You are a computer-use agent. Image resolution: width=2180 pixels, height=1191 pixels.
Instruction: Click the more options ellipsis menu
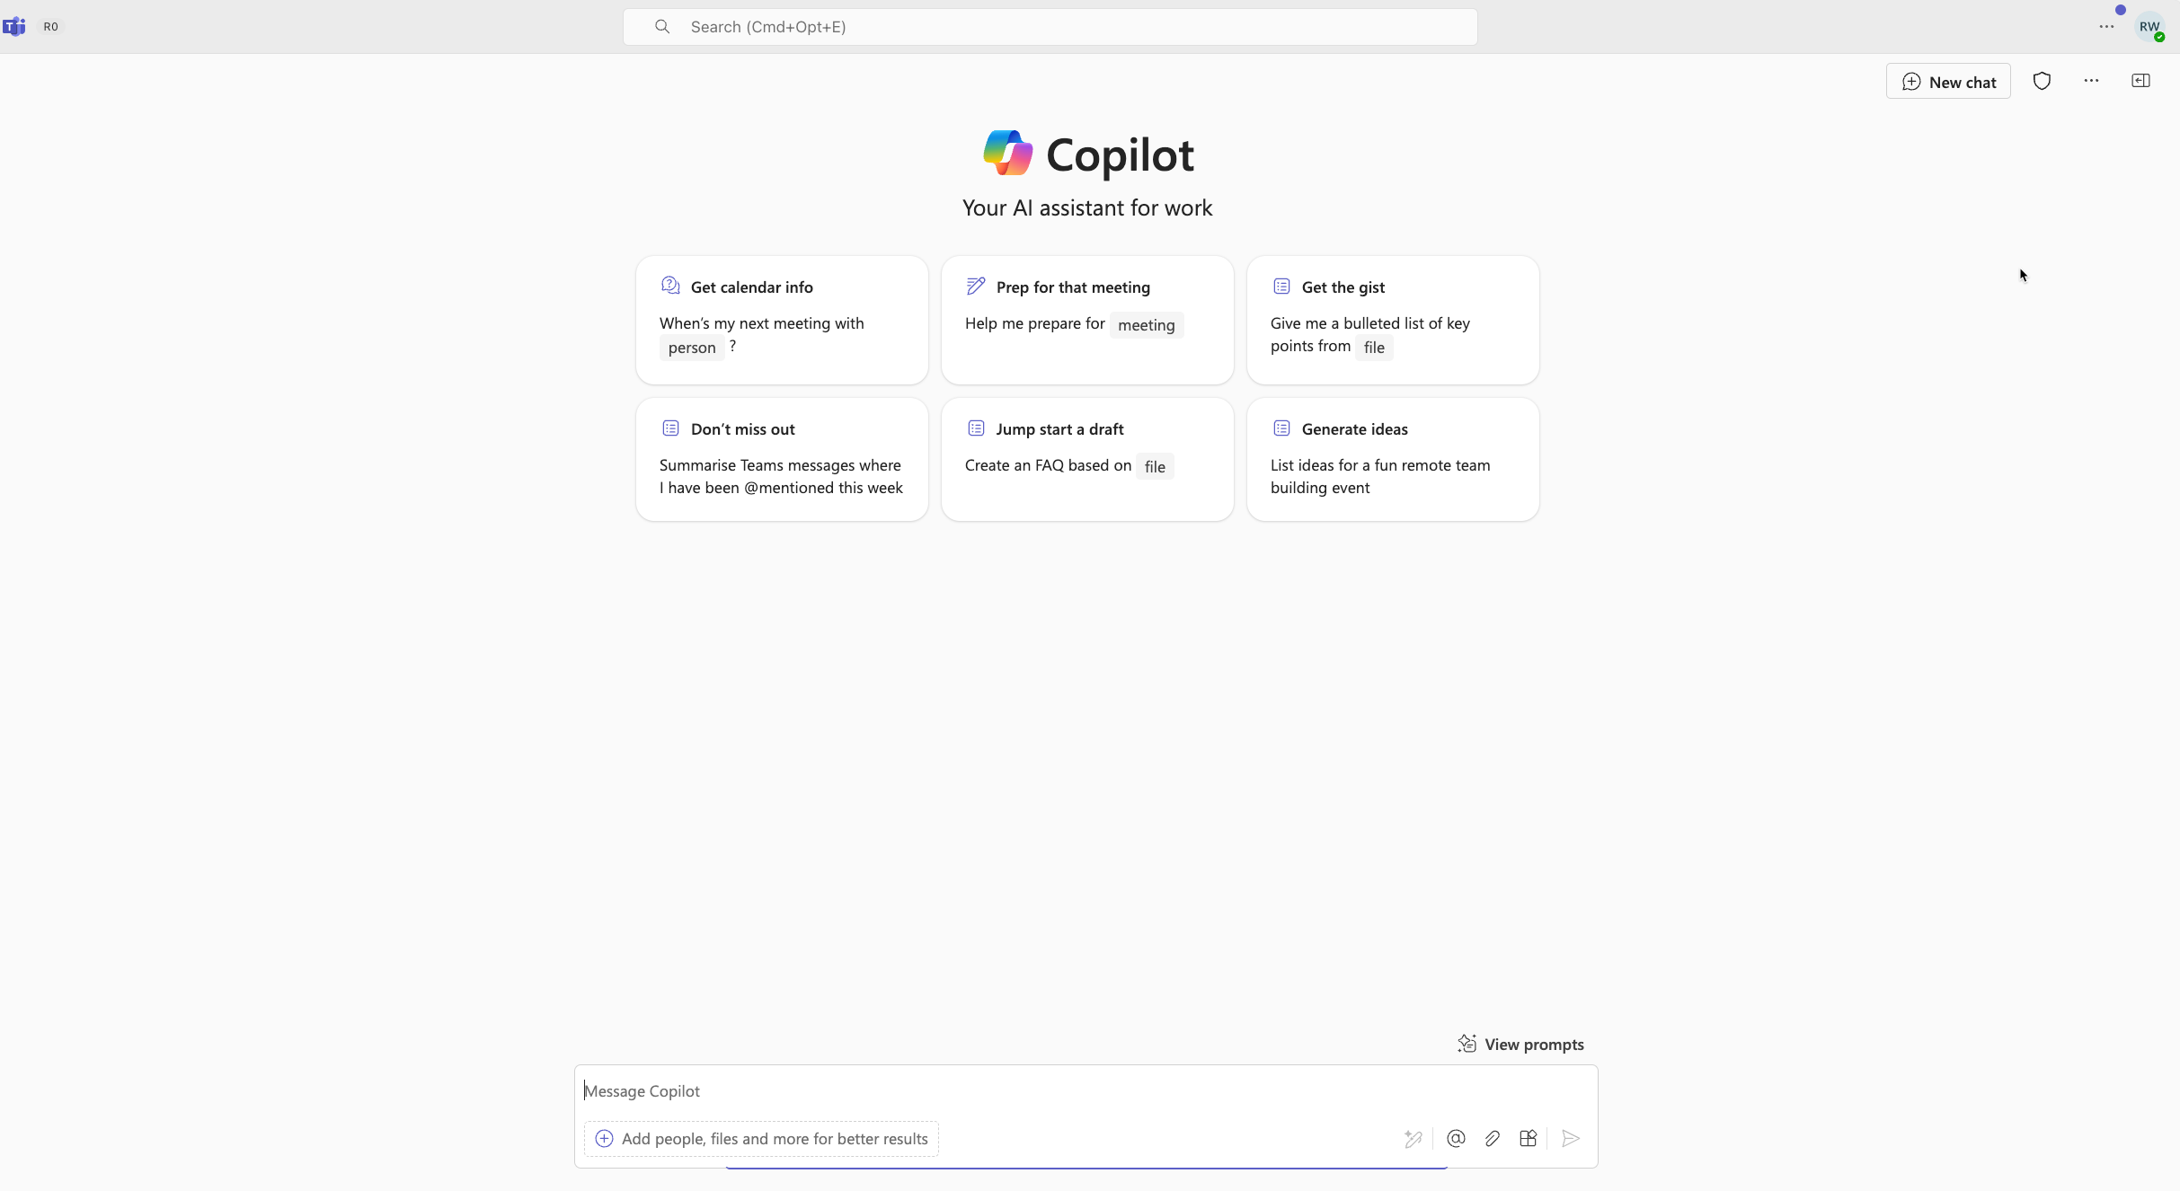pyautogui.click(x=2092, y=81)
